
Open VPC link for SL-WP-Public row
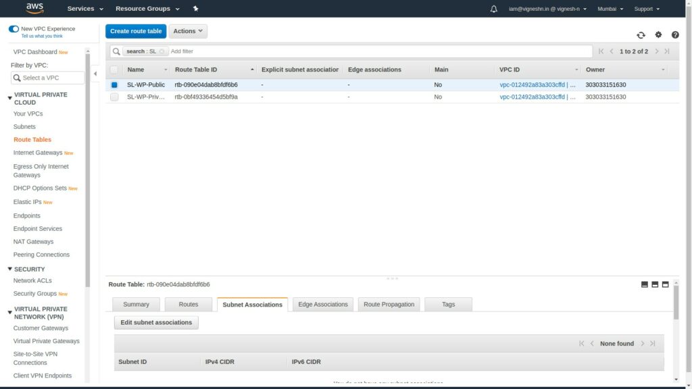pos(537,84)
